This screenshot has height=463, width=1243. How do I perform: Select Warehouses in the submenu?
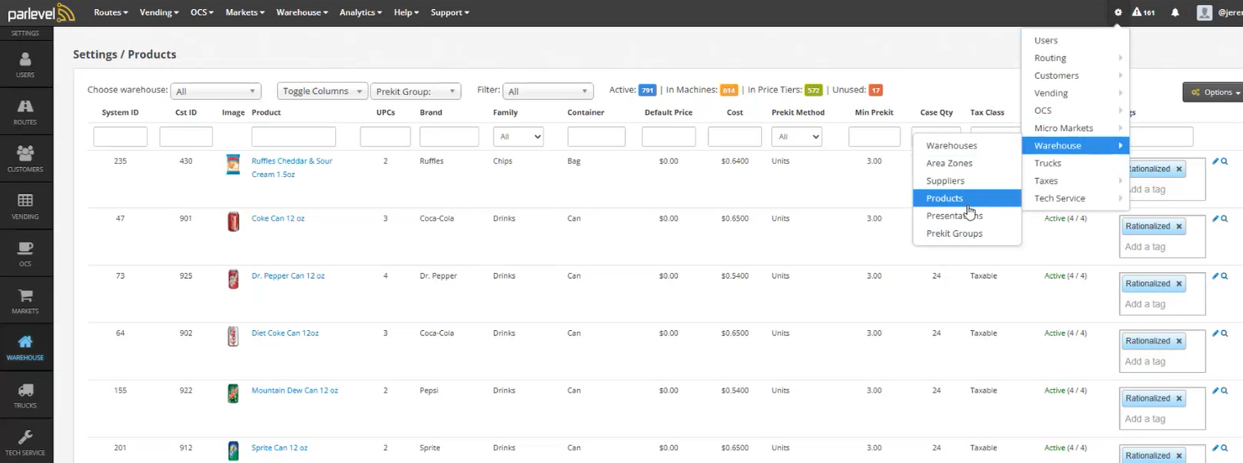click(x=967, y=145)
